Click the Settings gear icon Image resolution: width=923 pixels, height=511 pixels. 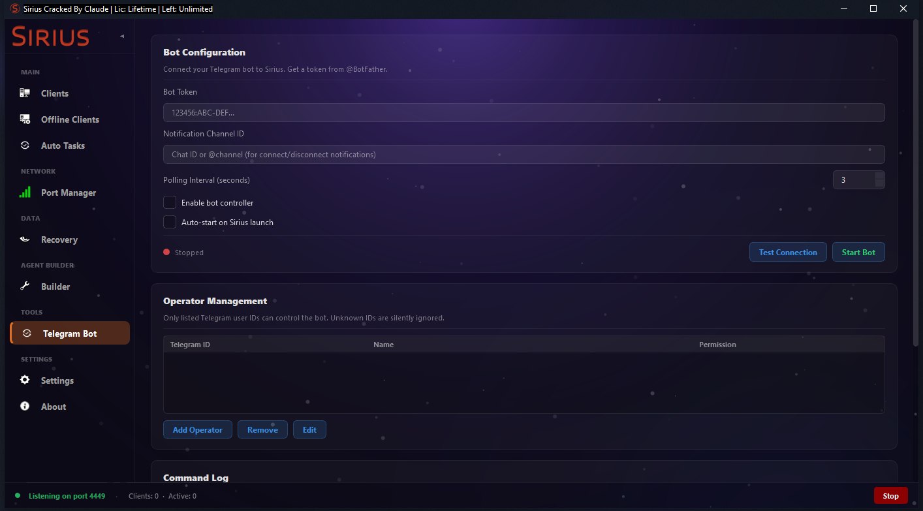(x=25, y=380)
